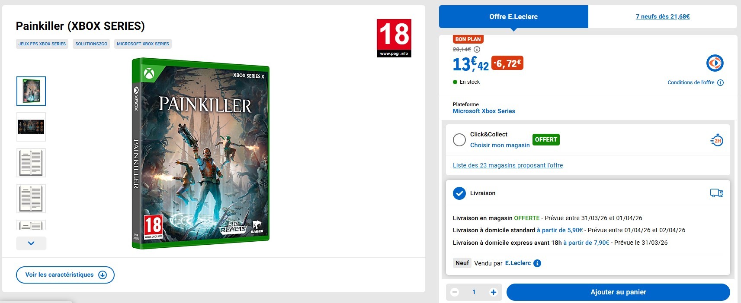This screenshot has height=303, width=741.
Task: Expand more thumbnails with the down chevron
Action: pos(31,243)
